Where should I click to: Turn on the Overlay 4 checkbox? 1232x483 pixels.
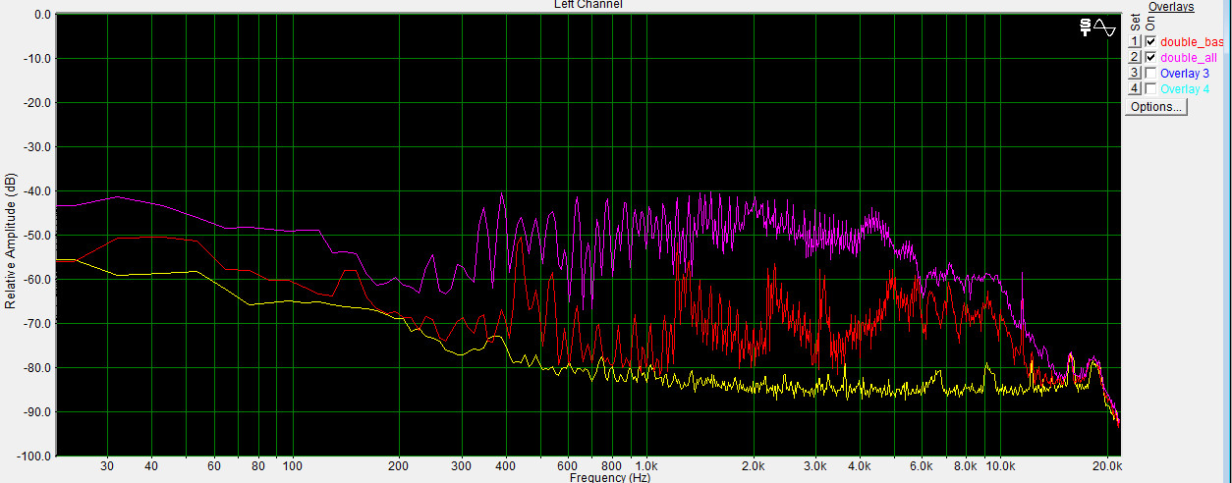pyautogui.click(x=1150, y=89)
